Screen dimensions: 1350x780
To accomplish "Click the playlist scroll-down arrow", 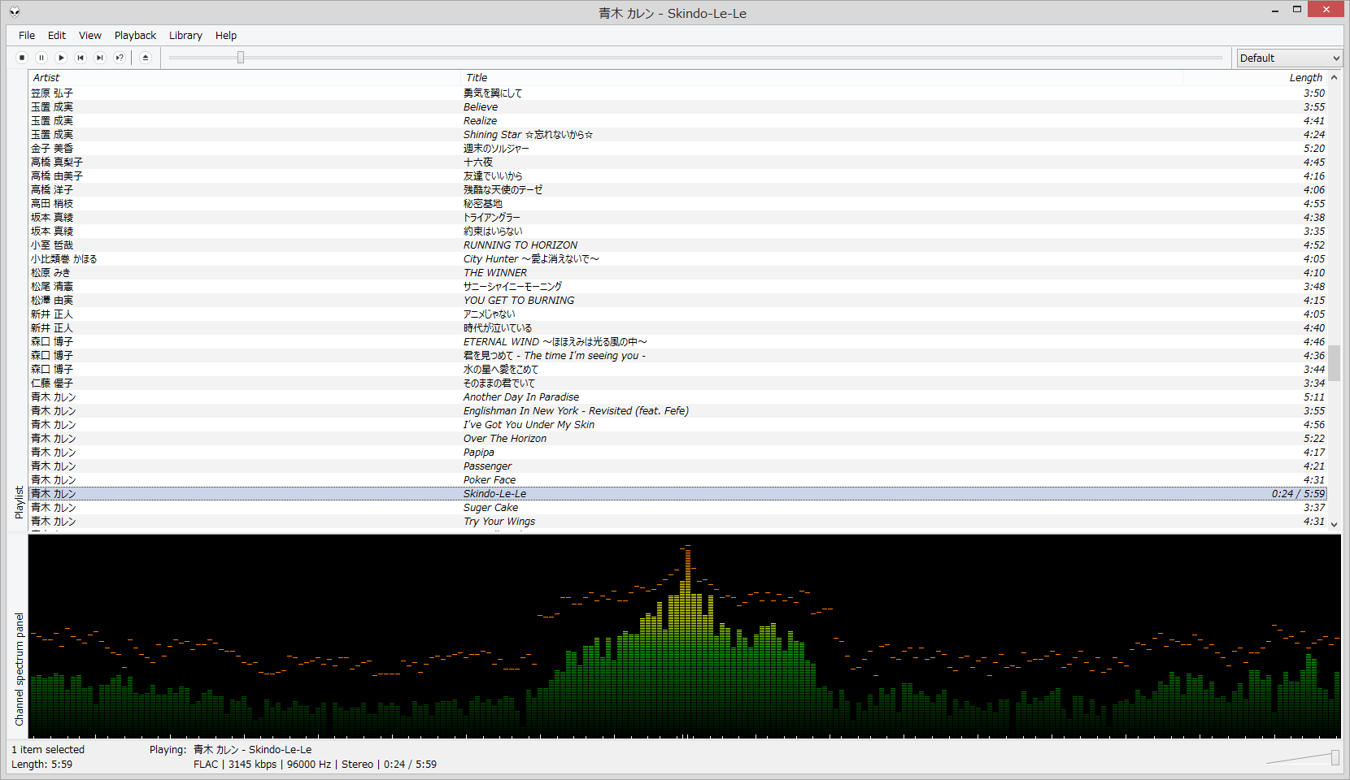I will click(1335, 525).
